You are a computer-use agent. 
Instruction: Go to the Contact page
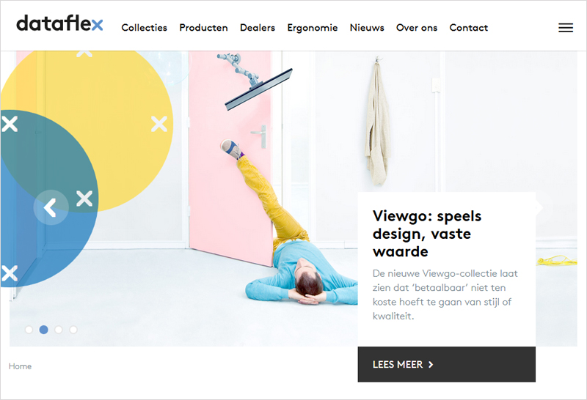[x=468, y=28]
